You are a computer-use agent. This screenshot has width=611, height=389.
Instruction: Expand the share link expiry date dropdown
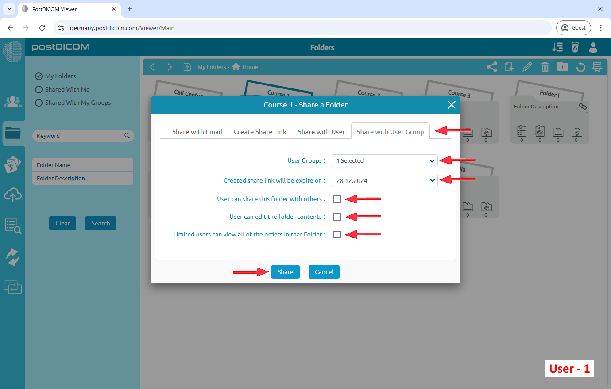384,180
